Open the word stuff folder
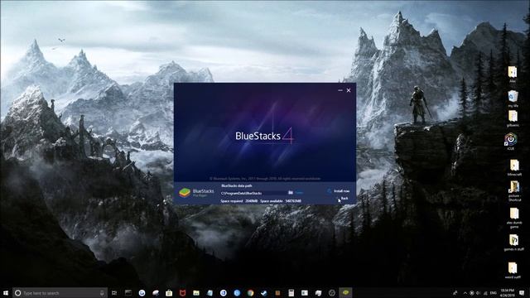 coord(513,271)
